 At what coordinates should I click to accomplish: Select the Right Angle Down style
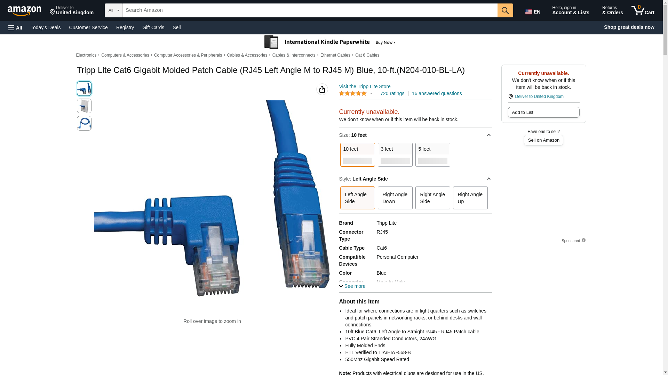point(395,198)
